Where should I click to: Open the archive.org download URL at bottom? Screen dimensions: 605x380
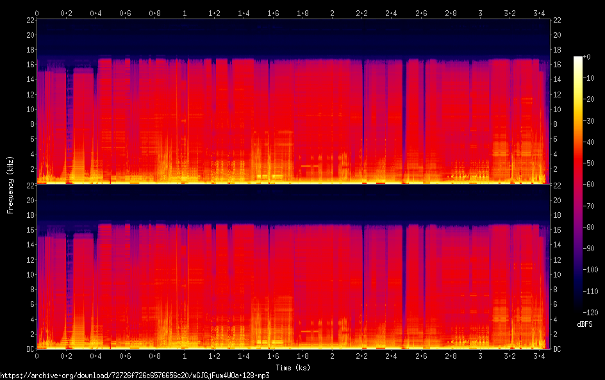[135, 376]
